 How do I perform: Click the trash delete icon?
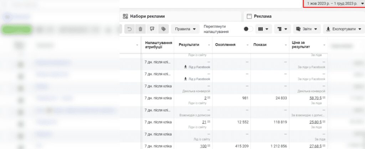click(140, 29)
